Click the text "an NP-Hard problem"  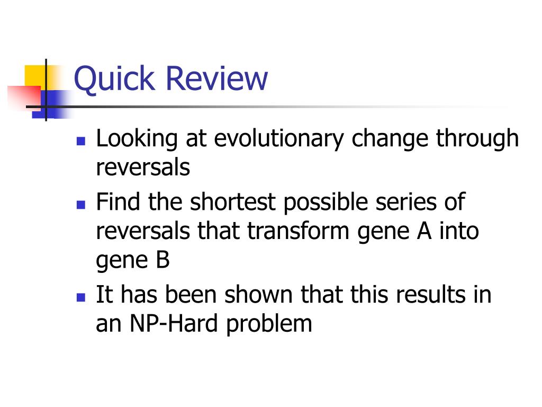[x=204, y=324]
